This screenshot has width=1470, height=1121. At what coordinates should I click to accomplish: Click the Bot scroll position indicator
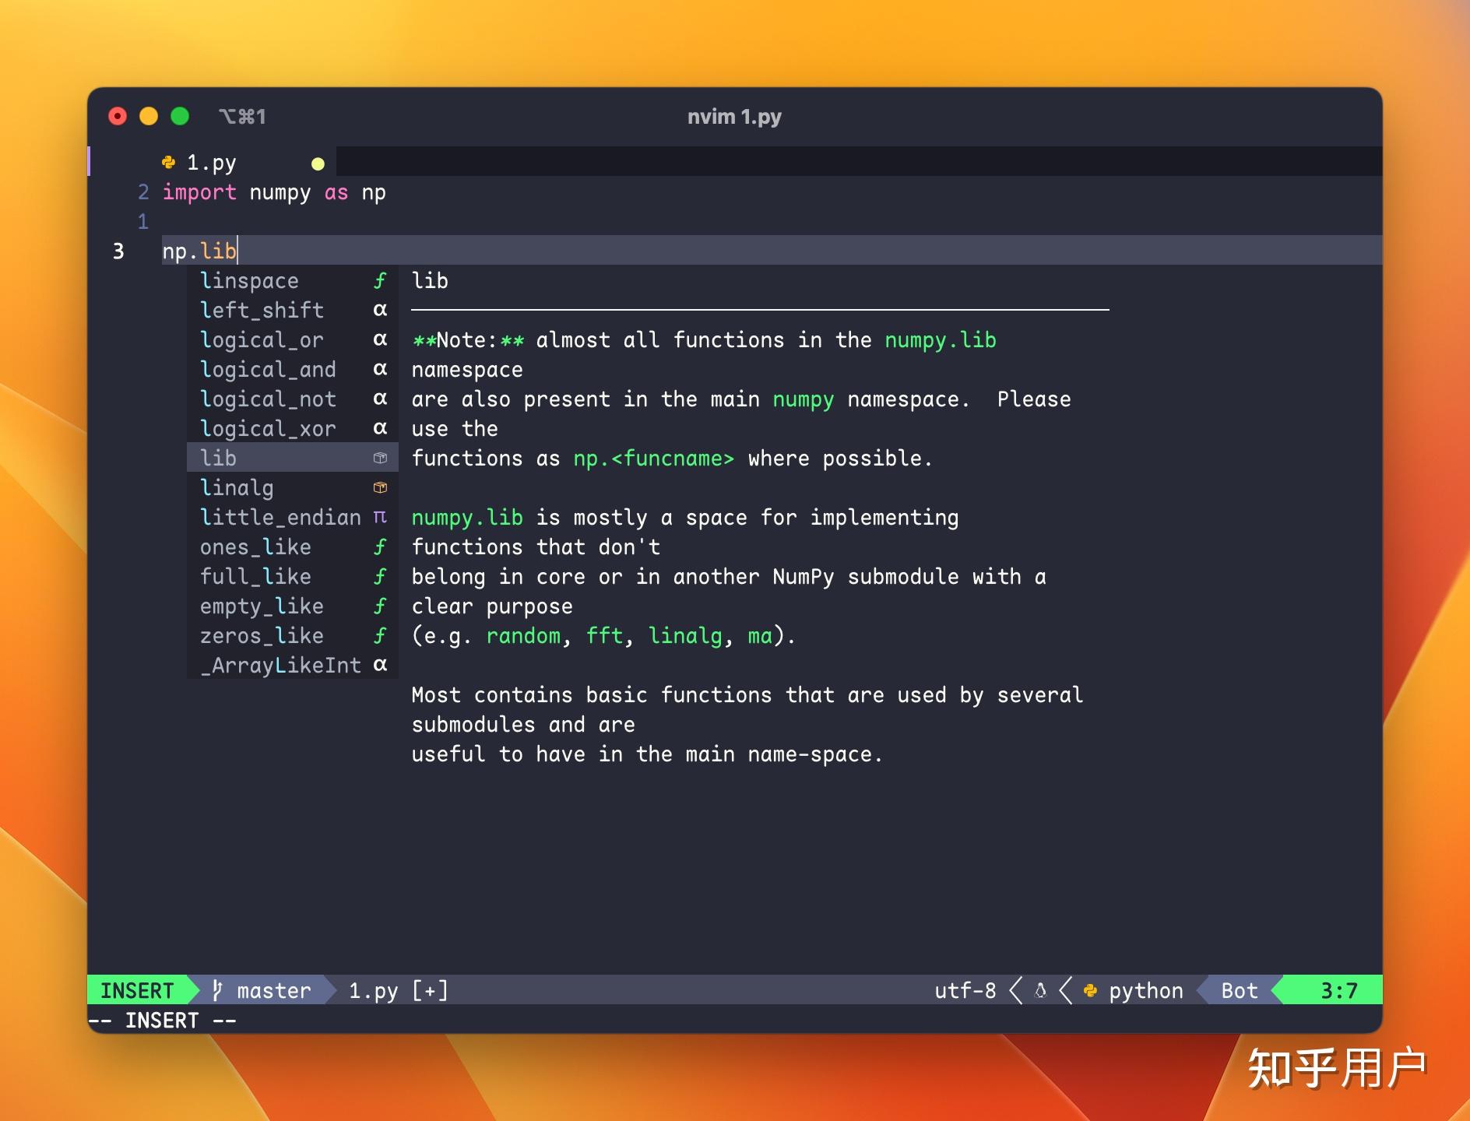click(1237, 990)
